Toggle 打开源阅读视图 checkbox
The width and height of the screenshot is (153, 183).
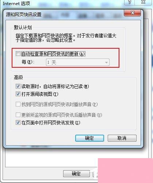point(18,94)
